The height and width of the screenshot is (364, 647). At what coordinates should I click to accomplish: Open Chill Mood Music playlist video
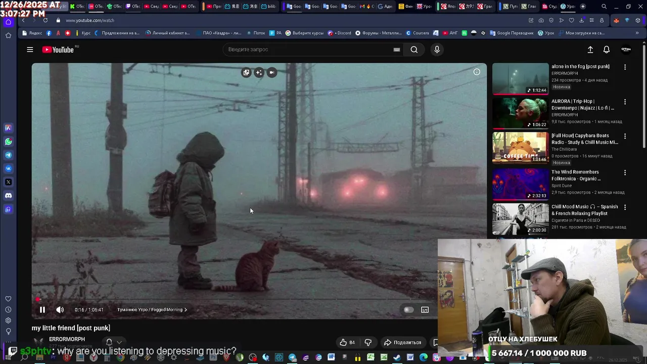(x=520, y=218)
